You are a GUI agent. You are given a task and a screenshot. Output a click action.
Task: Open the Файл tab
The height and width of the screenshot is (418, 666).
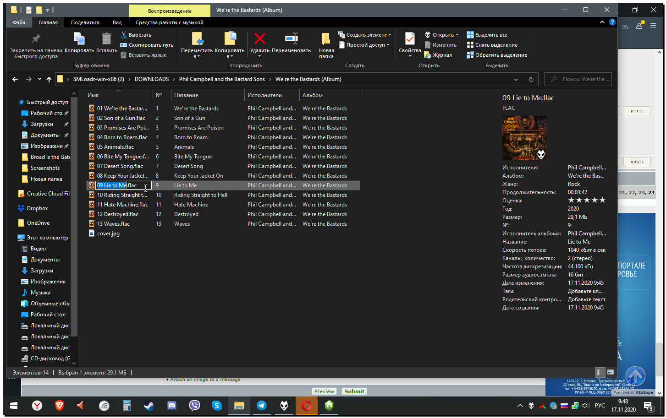(19, 22)
